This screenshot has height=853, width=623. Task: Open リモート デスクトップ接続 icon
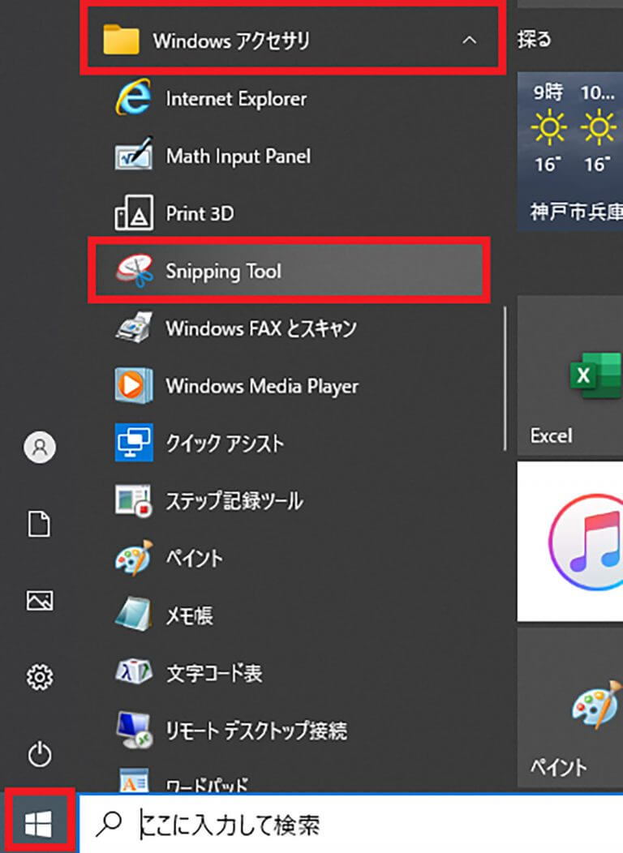click(134, 730)
